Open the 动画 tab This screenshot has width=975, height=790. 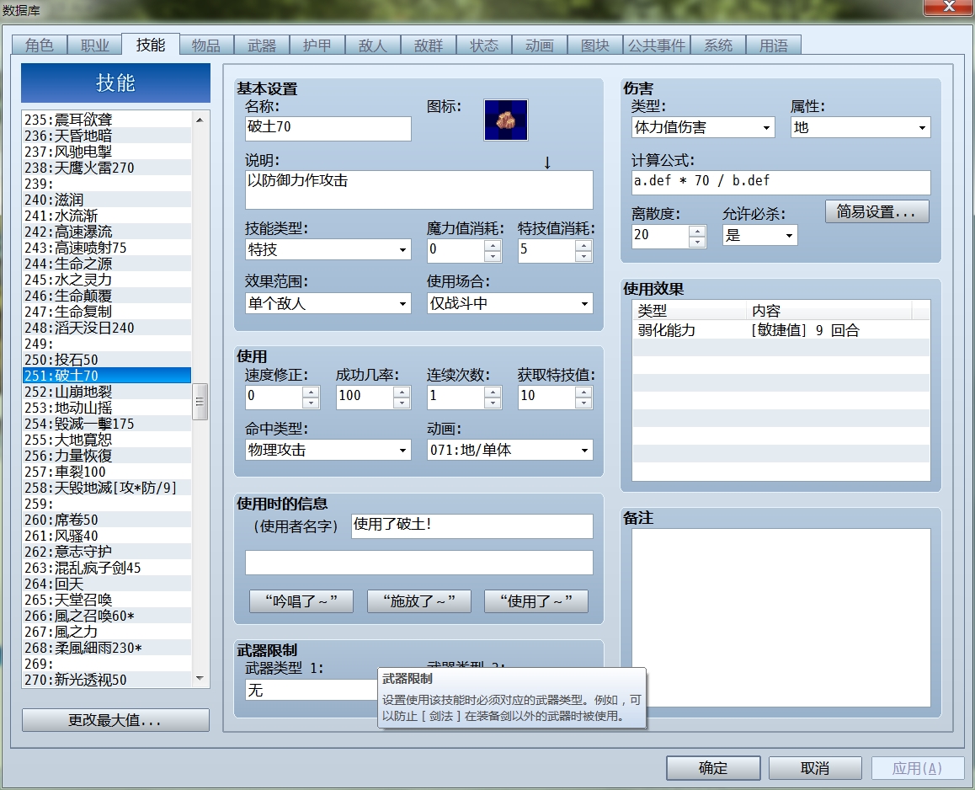[x=539, y=45]
